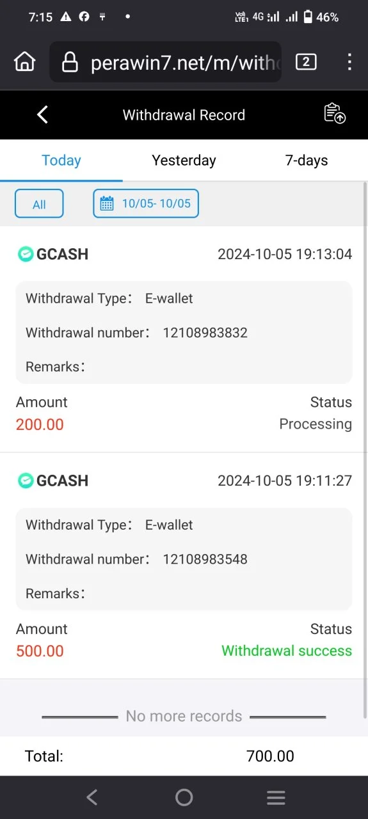Open the browser tab switcher showing 2
Screen dimensions: 368x819
306,62
